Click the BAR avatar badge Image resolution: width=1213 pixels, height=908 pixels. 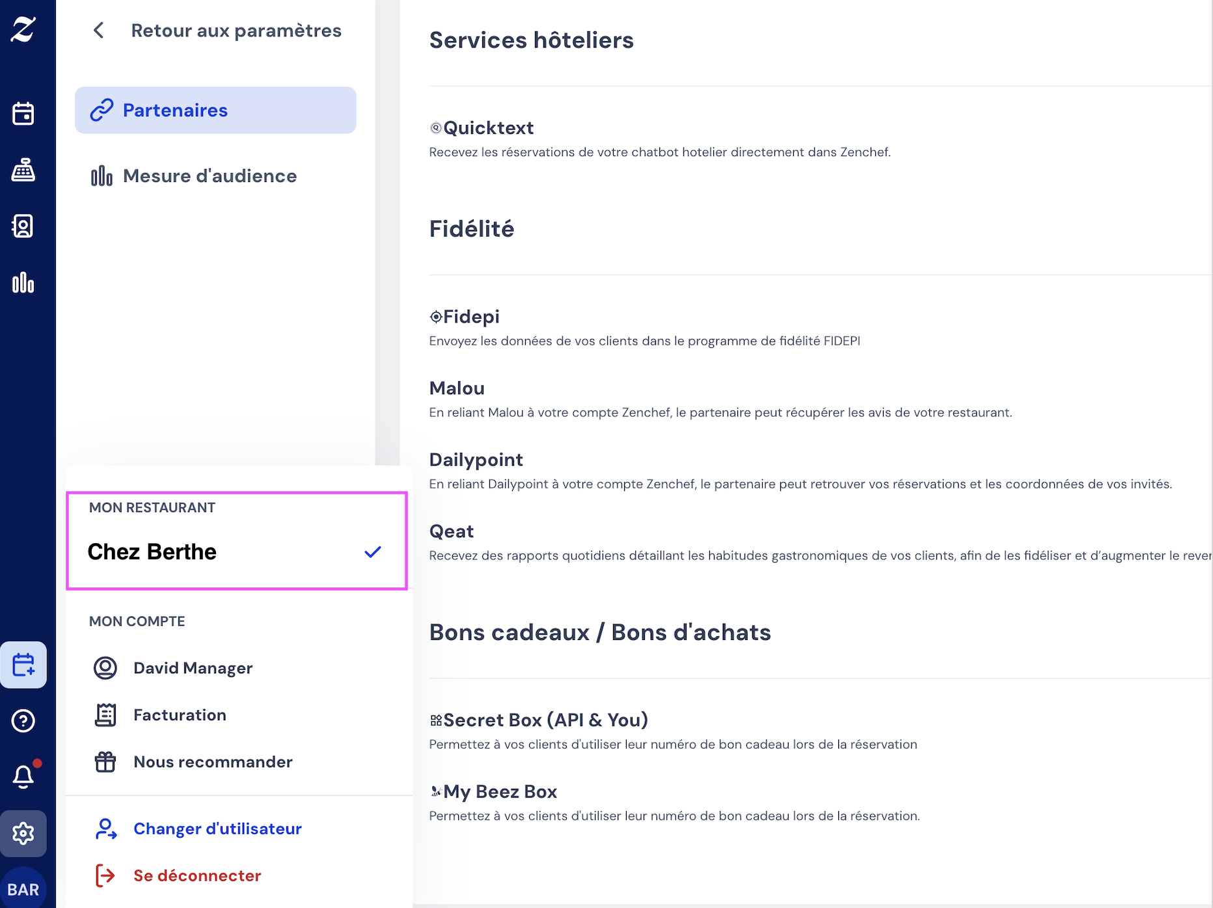tap(23, 889)
